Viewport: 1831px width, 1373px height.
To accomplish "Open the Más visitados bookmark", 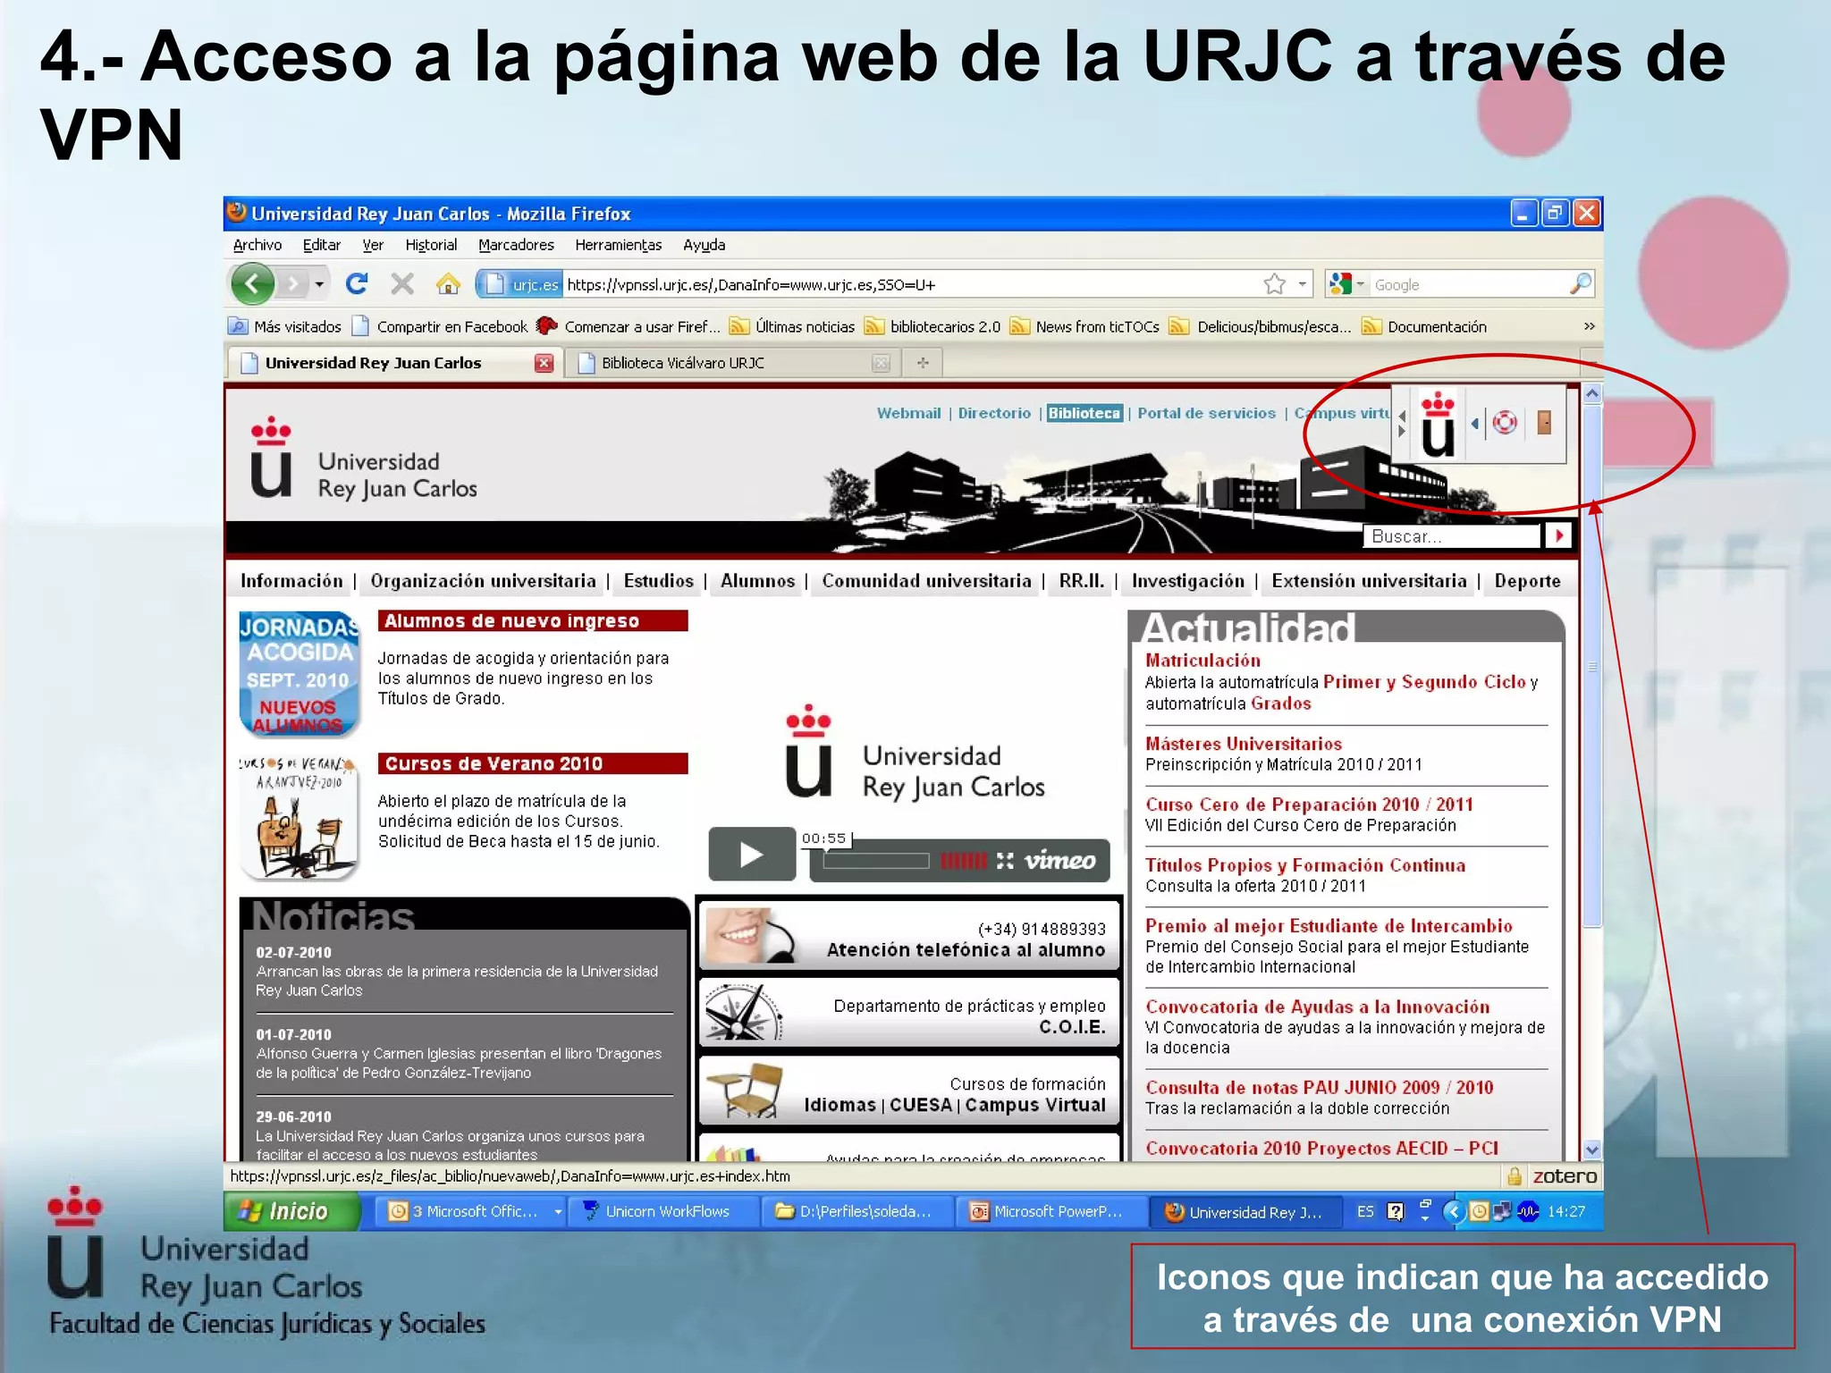I will coord(286,326).
